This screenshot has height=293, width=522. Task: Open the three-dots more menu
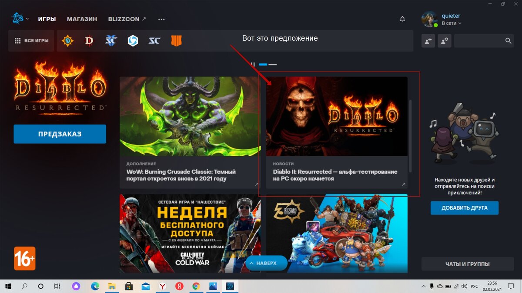point(161,19)
